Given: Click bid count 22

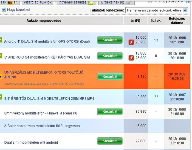Looking at the screenshot, I should pos(156,97).
